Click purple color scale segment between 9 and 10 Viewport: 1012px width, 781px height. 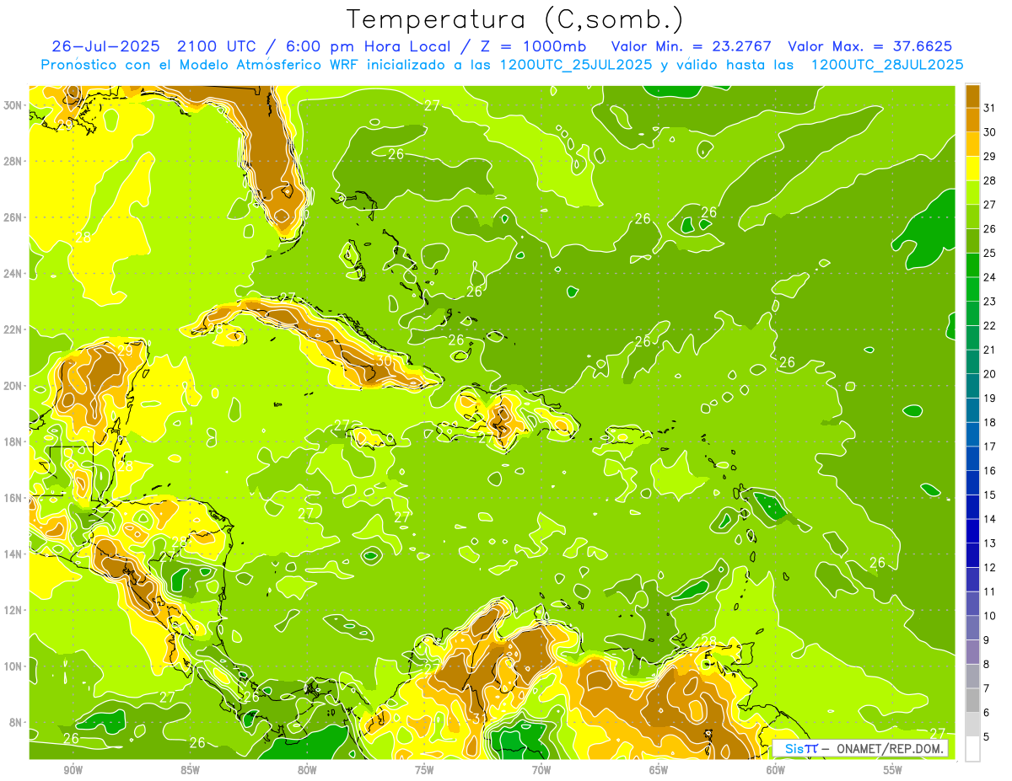(x=973, y=628)
